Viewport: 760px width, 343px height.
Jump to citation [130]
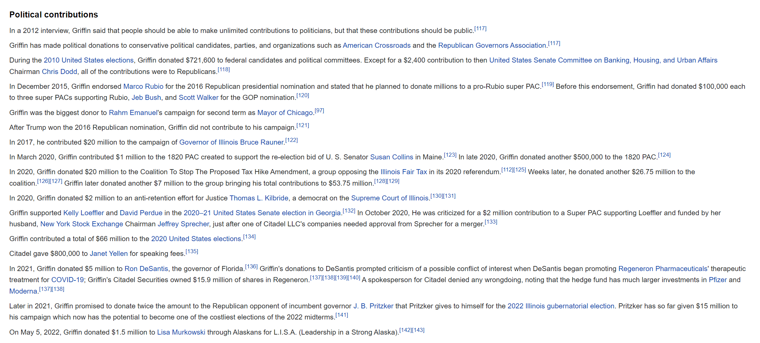point(437,196)
